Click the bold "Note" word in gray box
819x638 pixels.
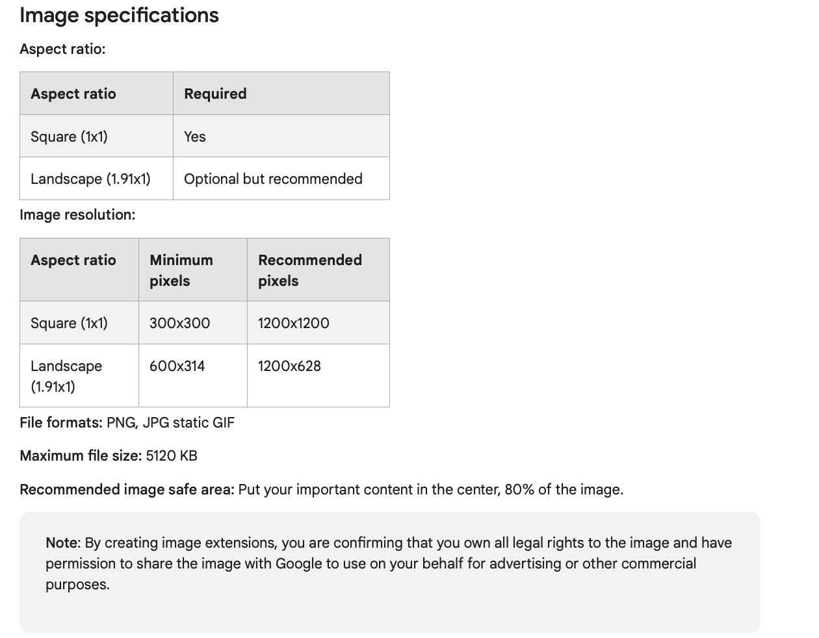coord(62,542)
